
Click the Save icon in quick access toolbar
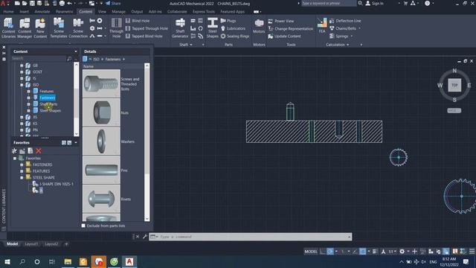pyautogui.click(x=32, y=3)
